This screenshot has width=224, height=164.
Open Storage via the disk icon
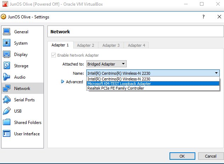click(7, 66)
